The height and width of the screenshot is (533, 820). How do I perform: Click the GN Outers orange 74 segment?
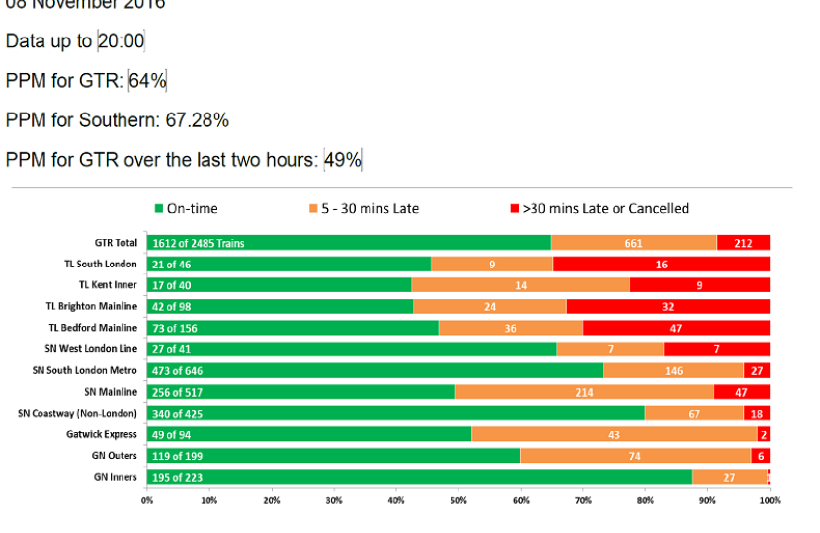[635, 456]
